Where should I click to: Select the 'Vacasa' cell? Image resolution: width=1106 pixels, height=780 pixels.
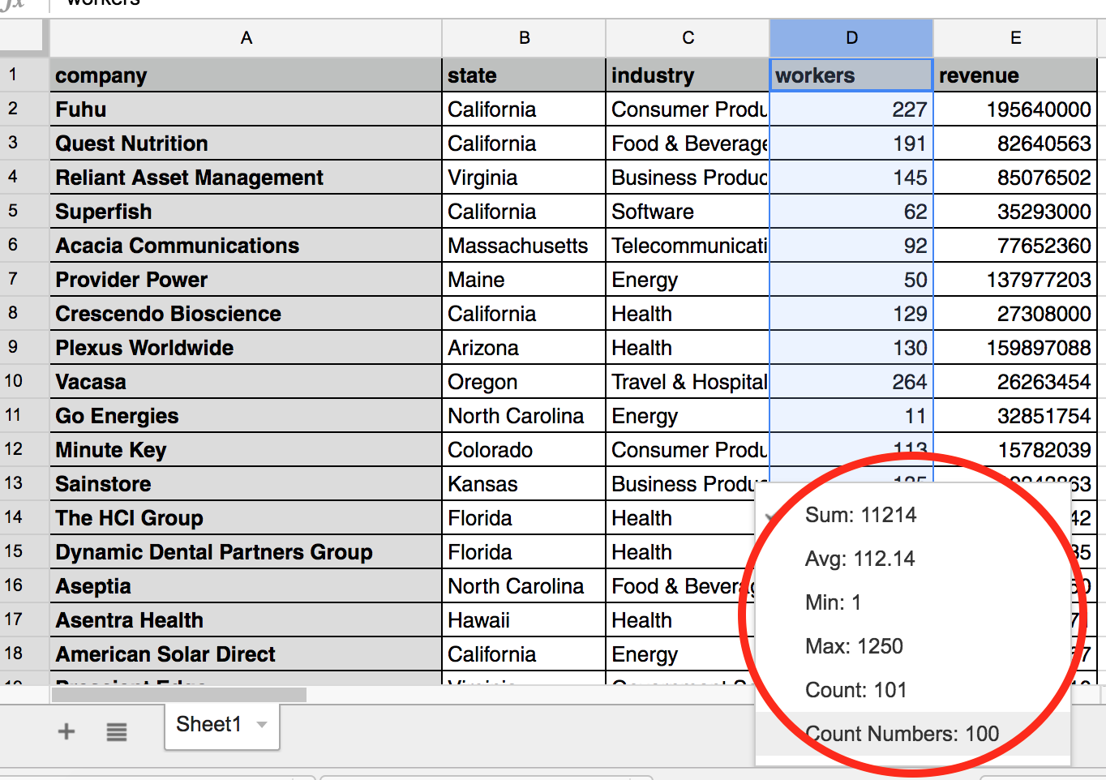tap(246, 382)
